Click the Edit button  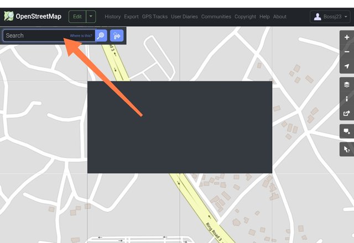(x=77, y=17)
